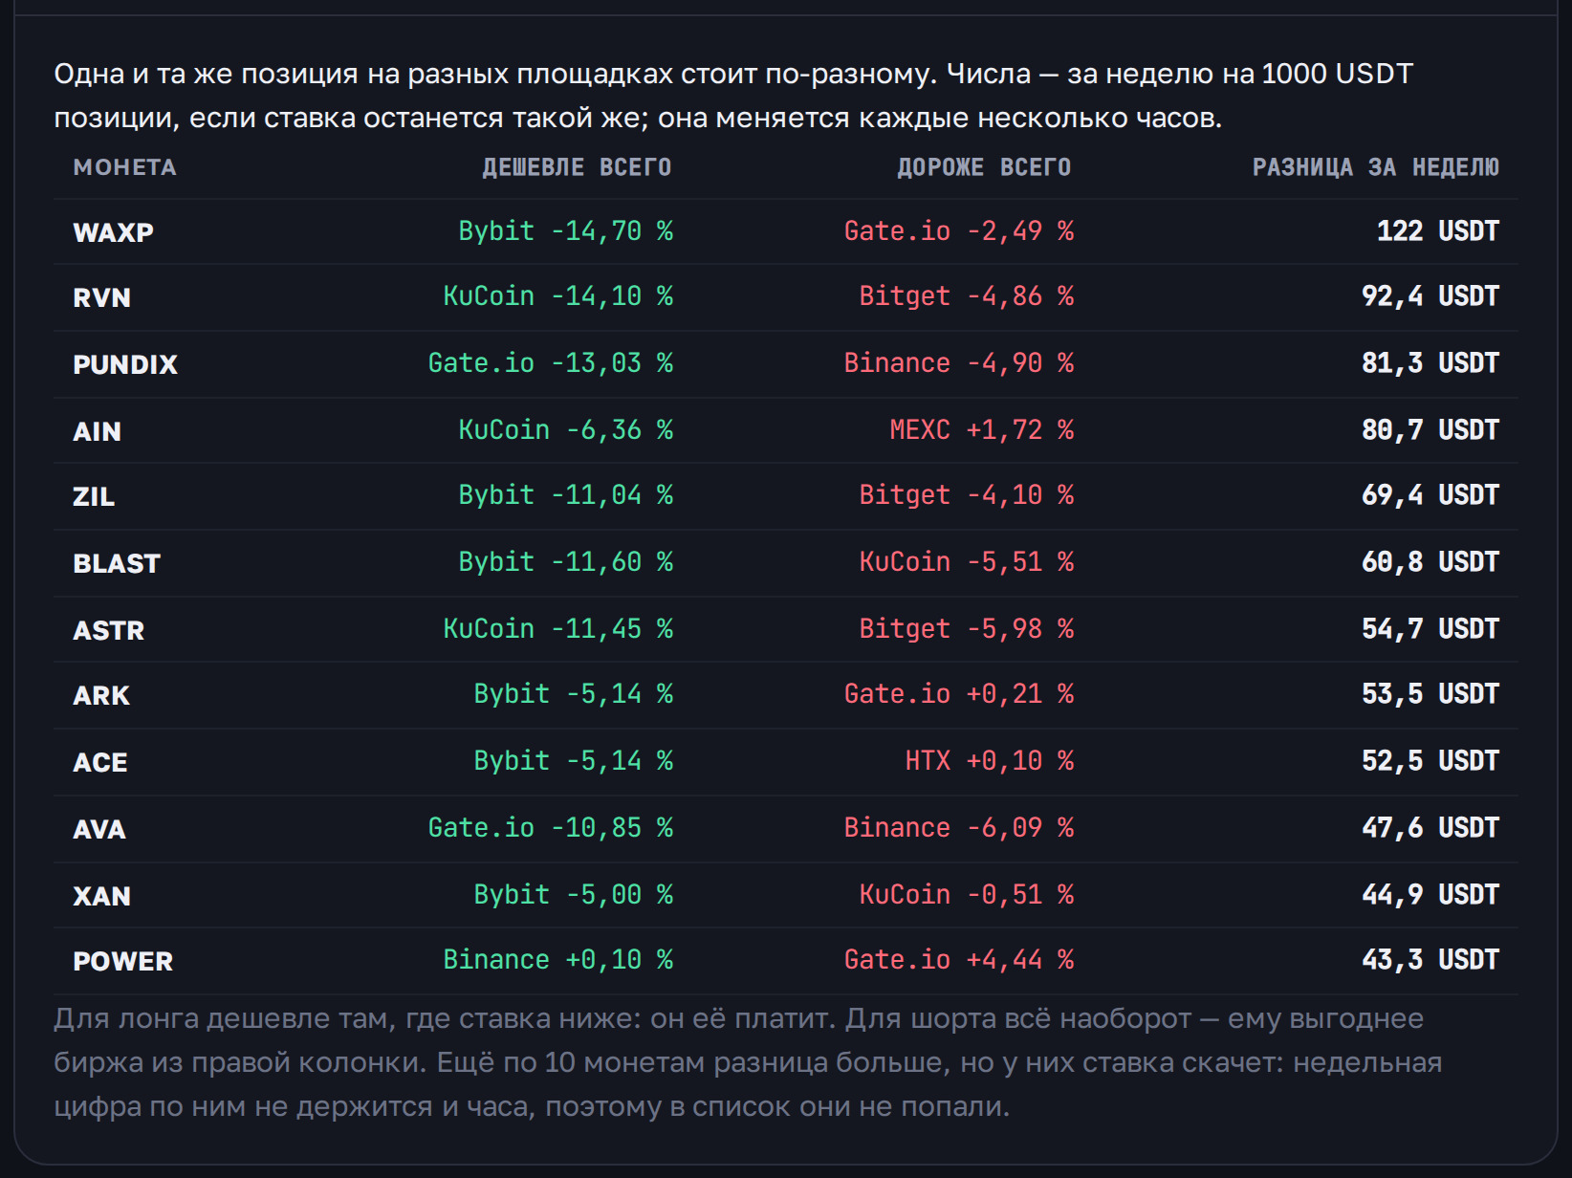Select the ZIL coin name
The height and width of the screenshot is (1178, 1572).
pos(94,496)
